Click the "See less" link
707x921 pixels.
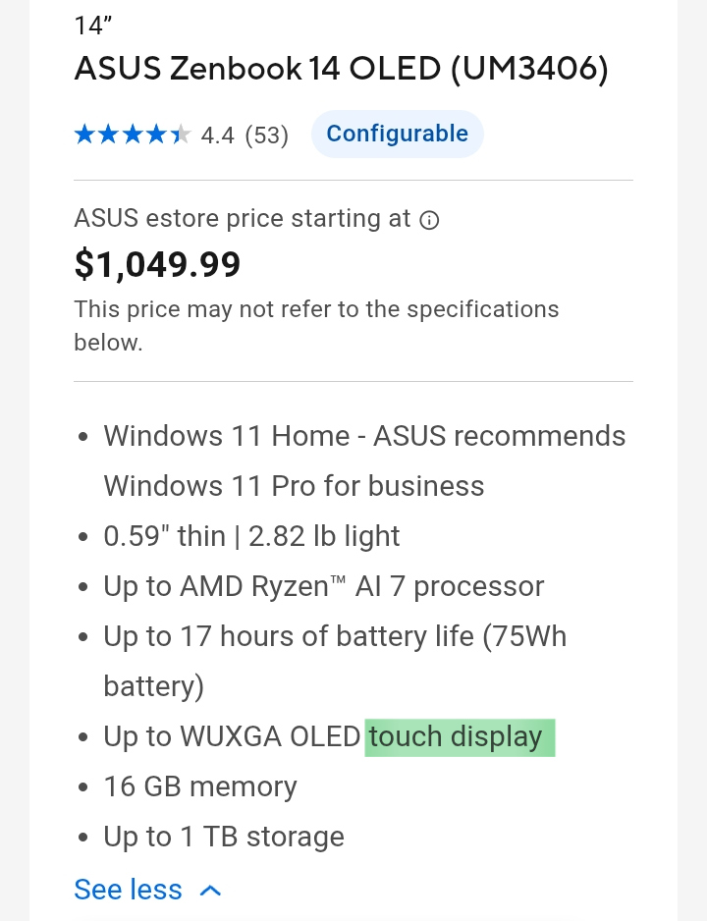point(129,890)
